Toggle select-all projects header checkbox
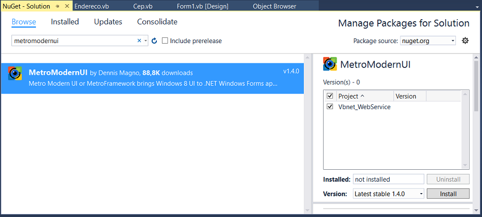 pos(330,96)
